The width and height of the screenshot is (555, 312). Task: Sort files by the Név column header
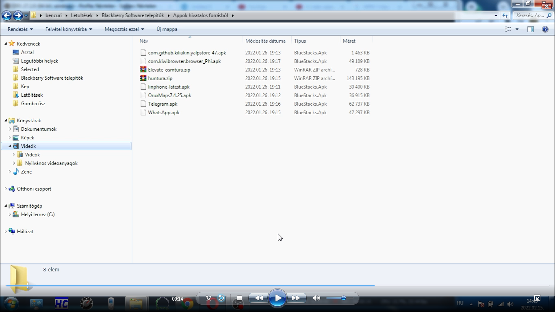190,41
